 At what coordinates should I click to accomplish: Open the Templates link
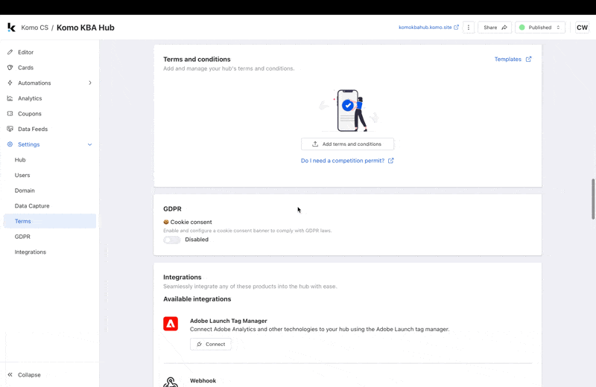(x=513, y=60)
